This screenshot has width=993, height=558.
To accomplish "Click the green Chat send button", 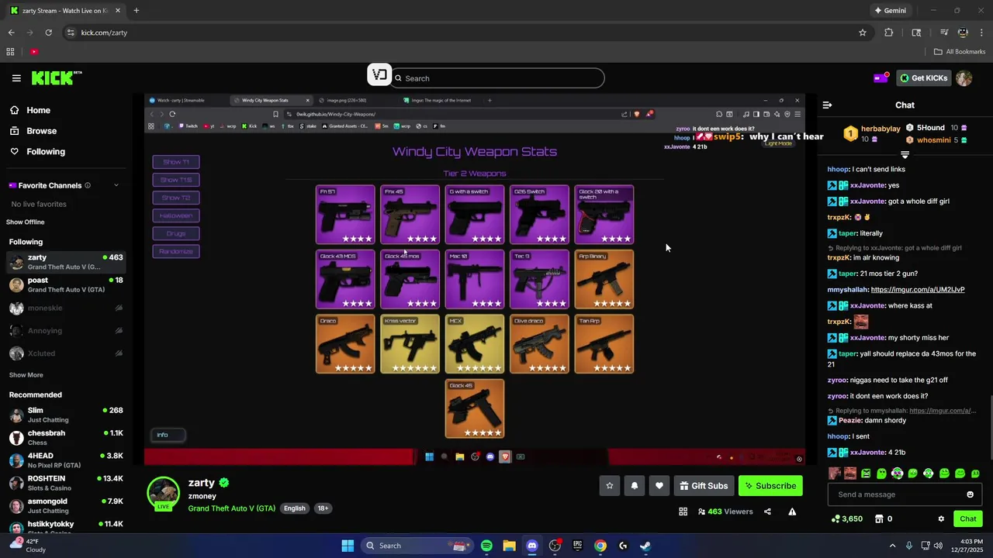I will tap(968, 519).
